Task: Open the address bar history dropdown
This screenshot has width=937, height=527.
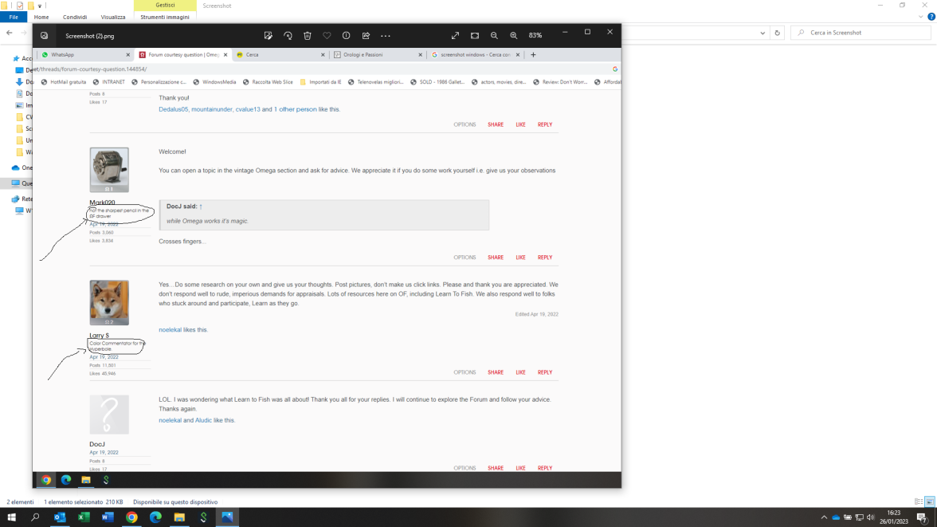Action: point(762,33)
